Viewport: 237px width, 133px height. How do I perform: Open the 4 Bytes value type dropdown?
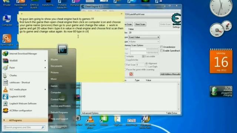pyautogui.click(x=144, y=42)
